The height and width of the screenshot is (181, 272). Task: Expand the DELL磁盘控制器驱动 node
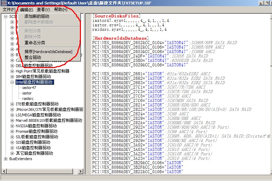[12, 66]
